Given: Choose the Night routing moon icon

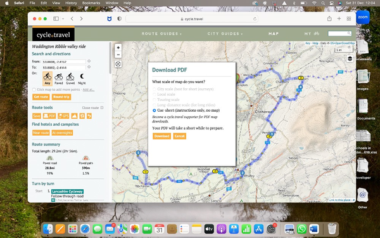Looking at the screenshot, I should tap(82, 79).
